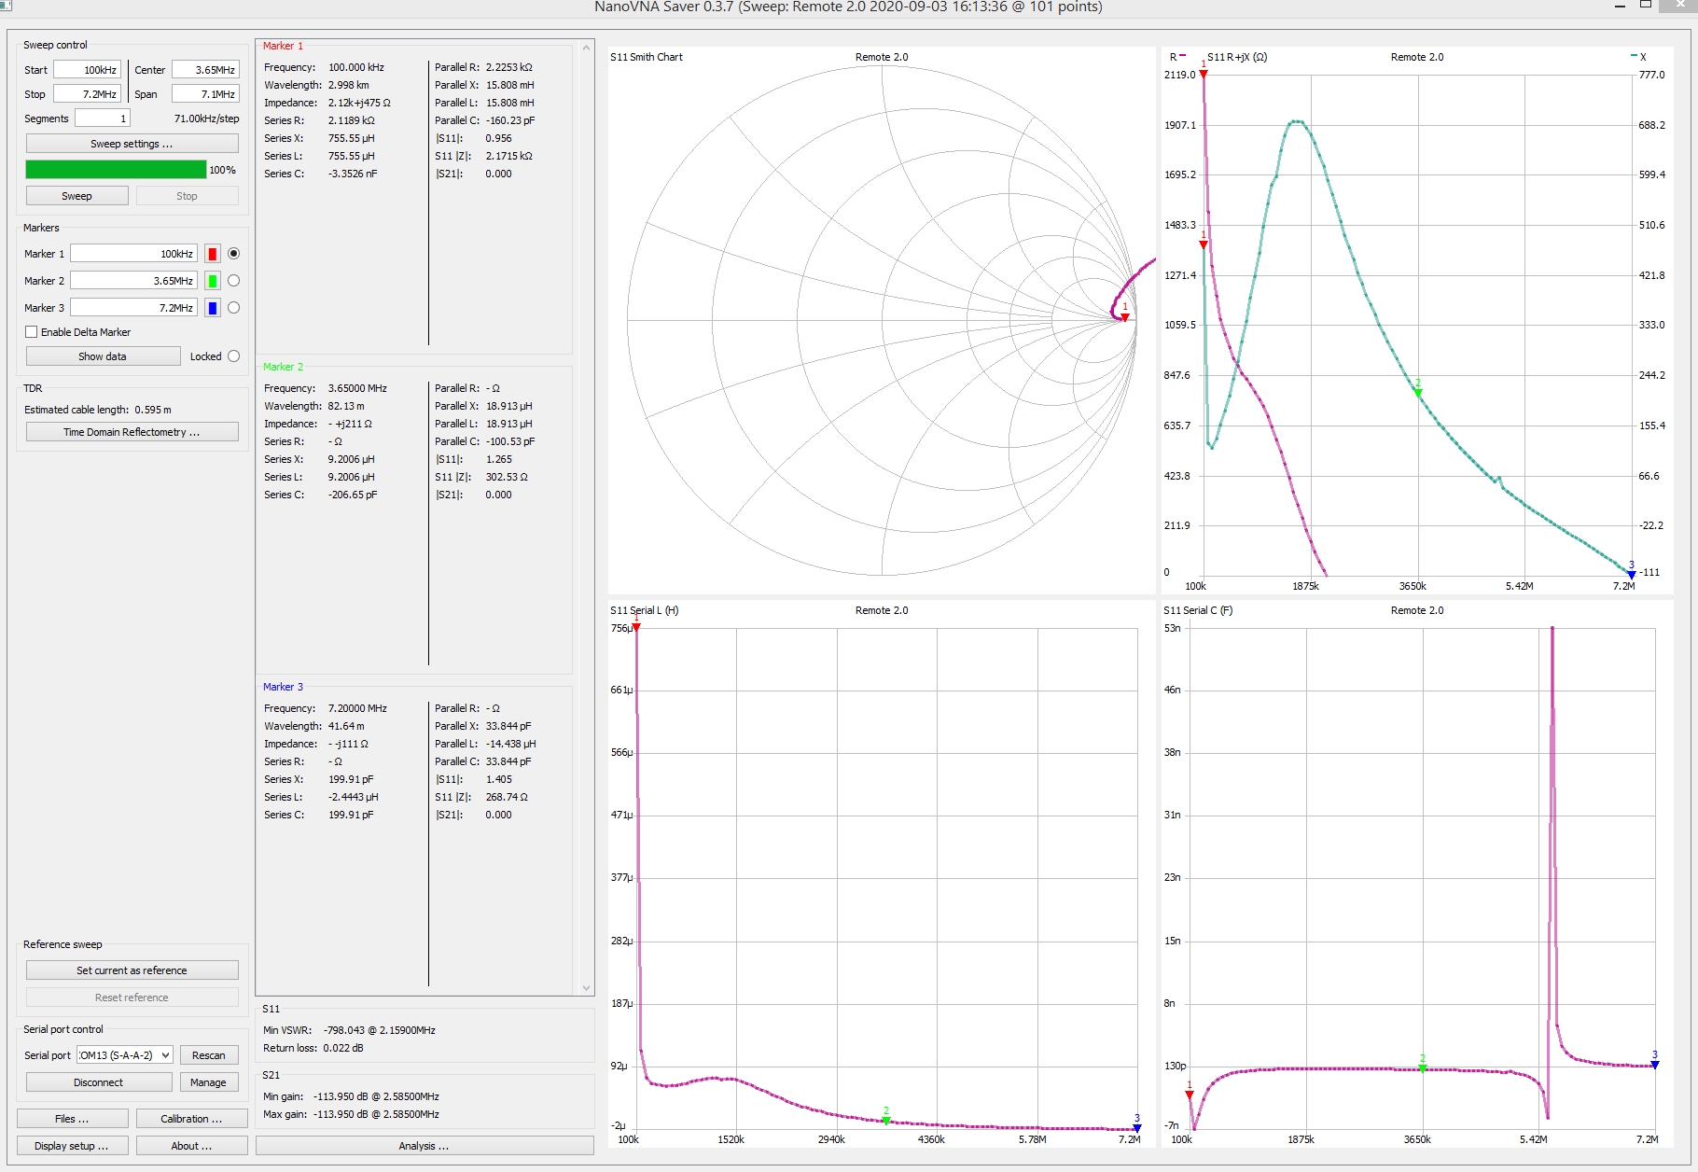Click Show data button
Viewport: 1698px width, 1172px height.
click(103, 356)
